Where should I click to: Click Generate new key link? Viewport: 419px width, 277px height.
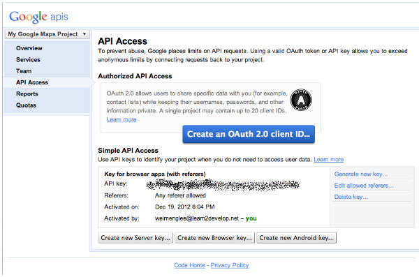(x=360, y=174)
